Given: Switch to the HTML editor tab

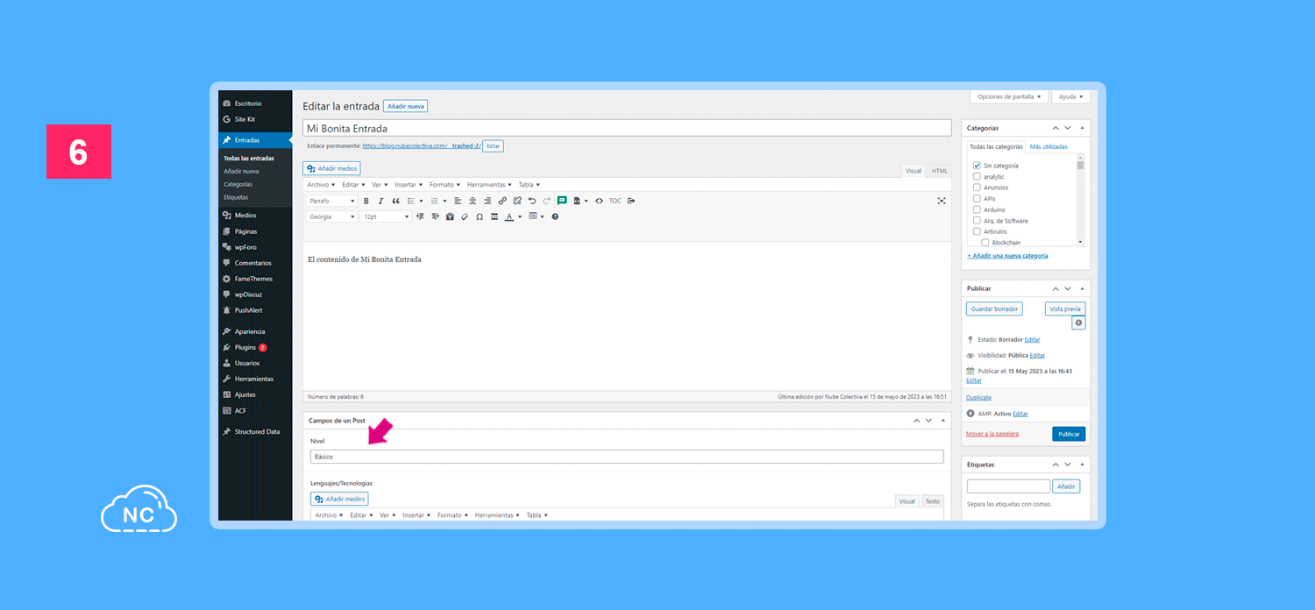Looking at the screenshot, I should click(x=939, y=171).
